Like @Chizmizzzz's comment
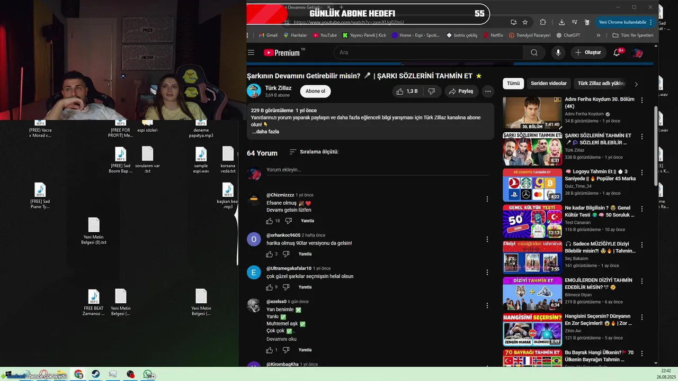 point(269,221)
